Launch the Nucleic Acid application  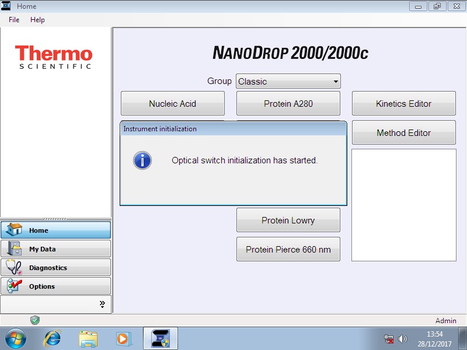coord(172,103)
